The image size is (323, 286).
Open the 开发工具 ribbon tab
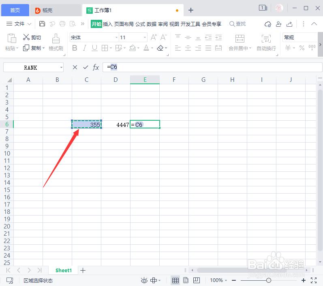click(190, 24)
